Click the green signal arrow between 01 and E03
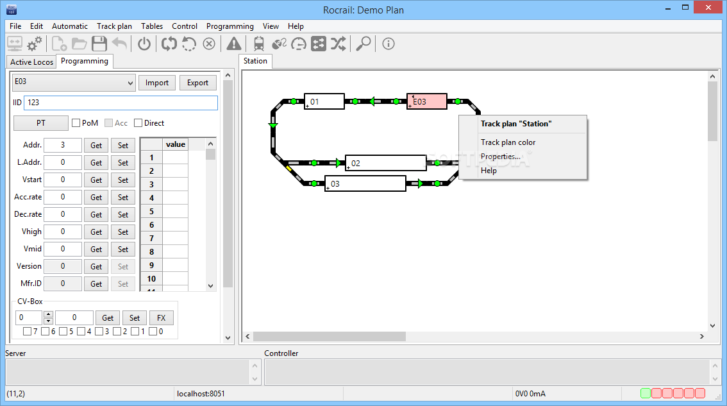 point(372,101)
